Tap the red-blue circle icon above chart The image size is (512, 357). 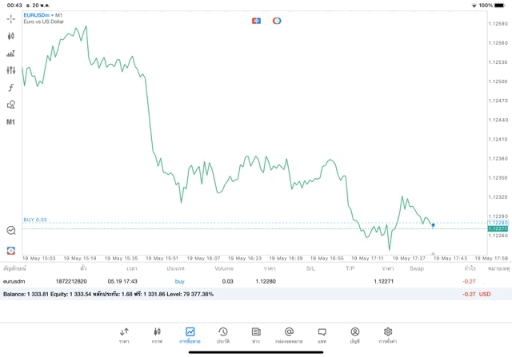(277, 21)
